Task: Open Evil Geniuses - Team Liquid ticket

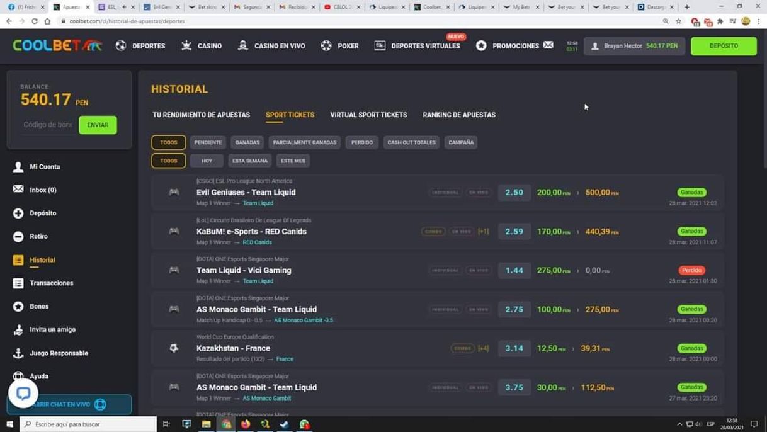Action: pyautogui.click(x=438, y=192)
